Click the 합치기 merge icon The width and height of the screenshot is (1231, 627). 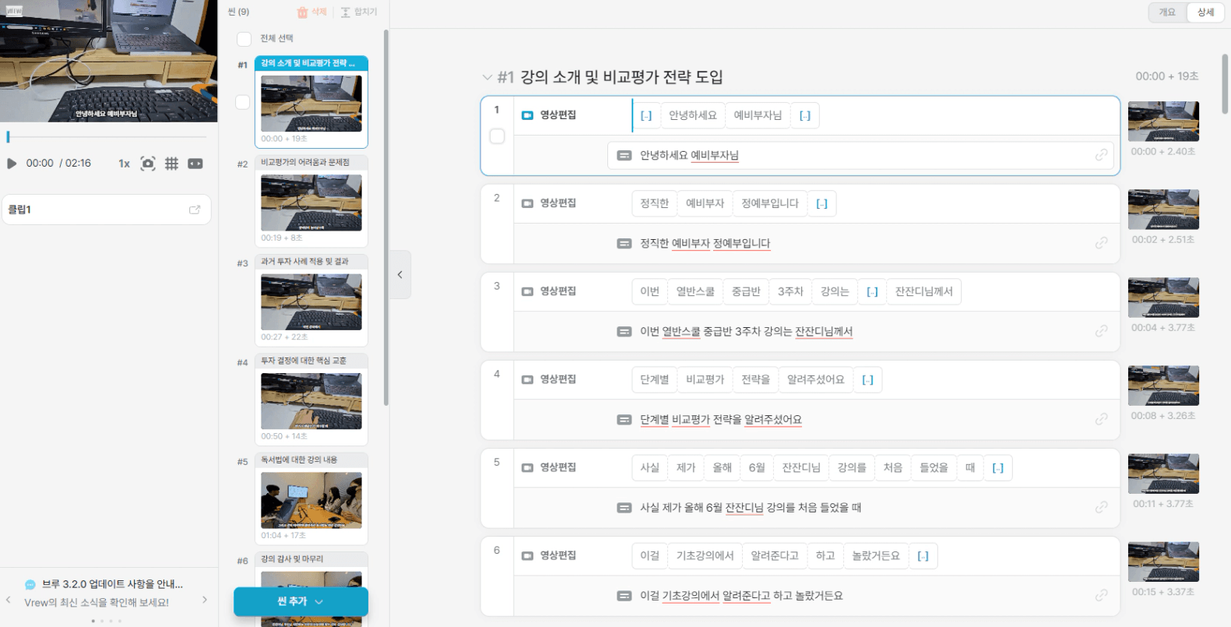[x=346, y=12]
